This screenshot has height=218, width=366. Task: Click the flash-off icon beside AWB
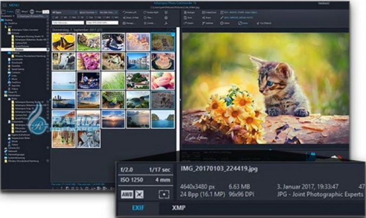click(139, 194)
